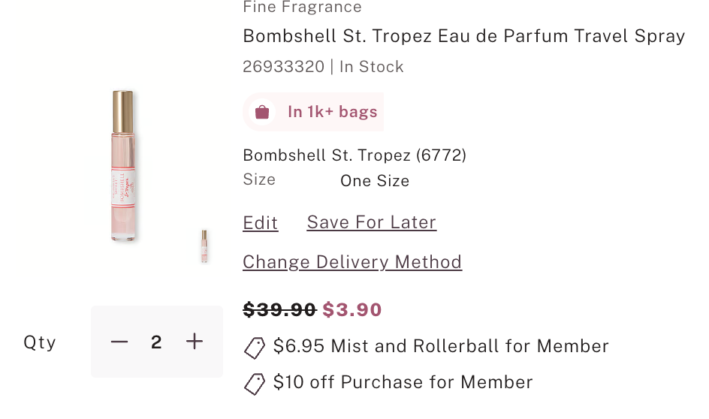Choose Save For Later for this item

372,222
